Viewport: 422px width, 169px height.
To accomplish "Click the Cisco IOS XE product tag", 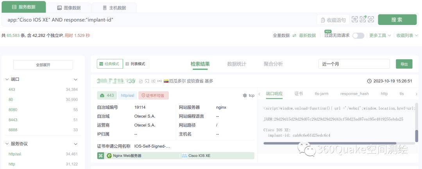I will [x=196, y=156].
